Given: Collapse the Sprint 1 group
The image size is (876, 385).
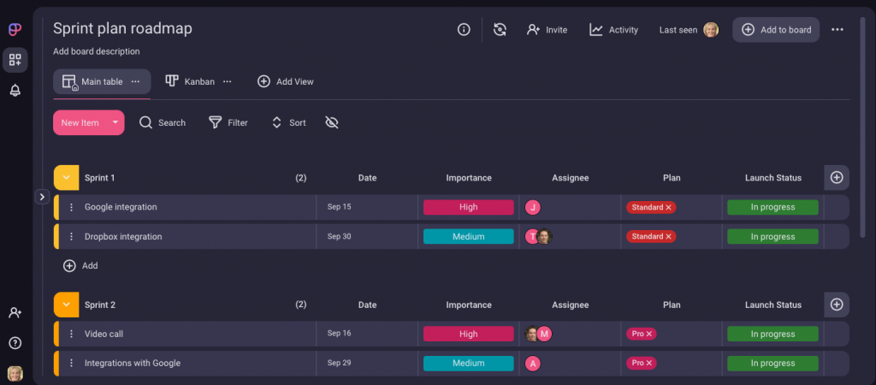Looking at the screenshot, I should [67, 178].
